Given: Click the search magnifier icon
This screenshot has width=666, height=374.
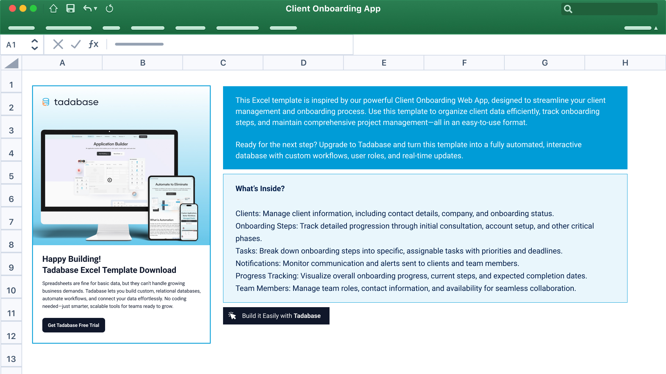Looking at the screenshot, I should tap(568, 9).
